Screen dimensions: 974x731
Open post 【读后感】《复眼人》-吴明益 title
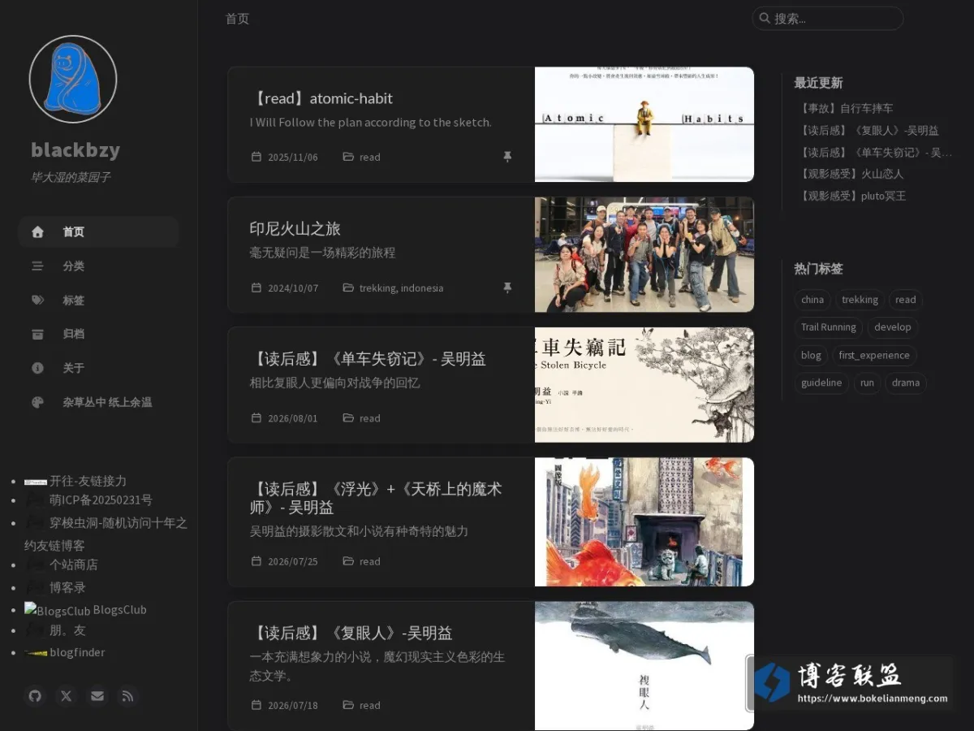point(351,633)
